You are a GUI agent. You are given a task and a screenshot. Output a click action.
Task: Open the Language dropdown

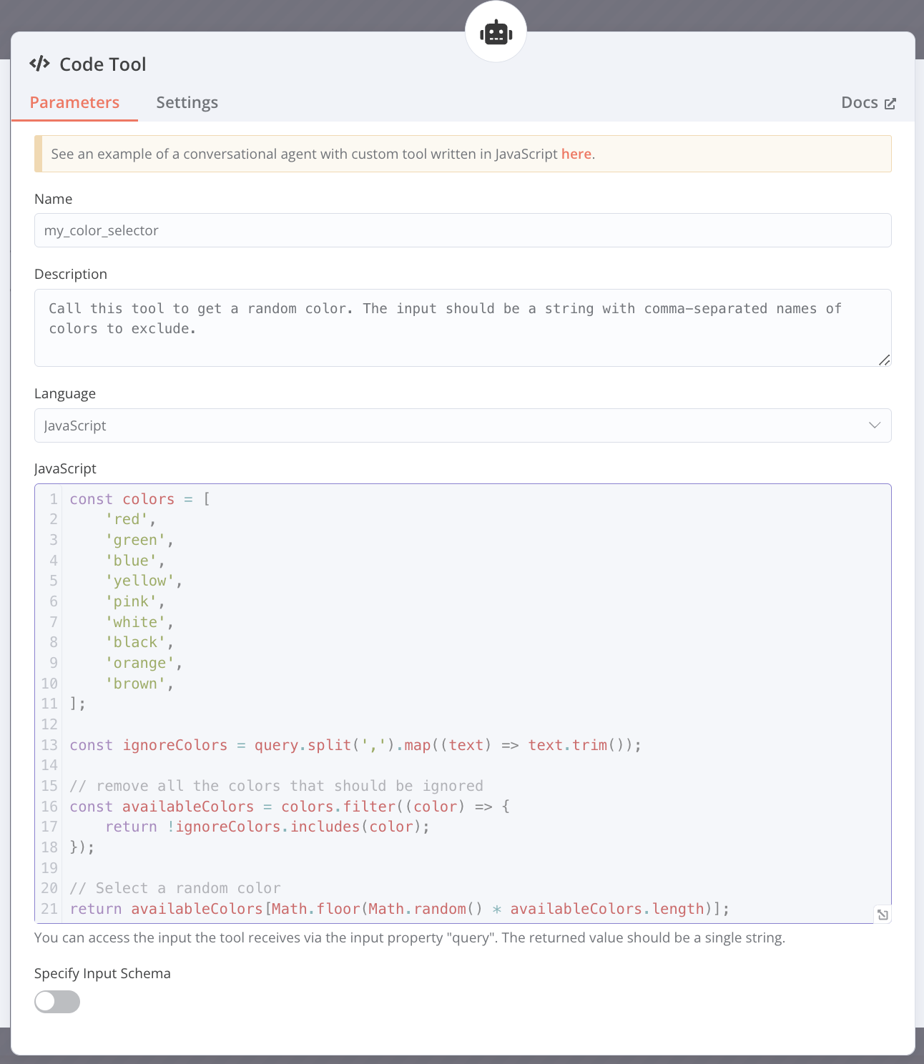[x=463, y=425]
